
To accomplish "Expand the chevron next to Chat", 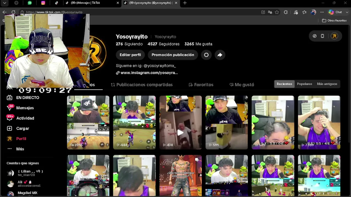I will (x=347, y=12).
